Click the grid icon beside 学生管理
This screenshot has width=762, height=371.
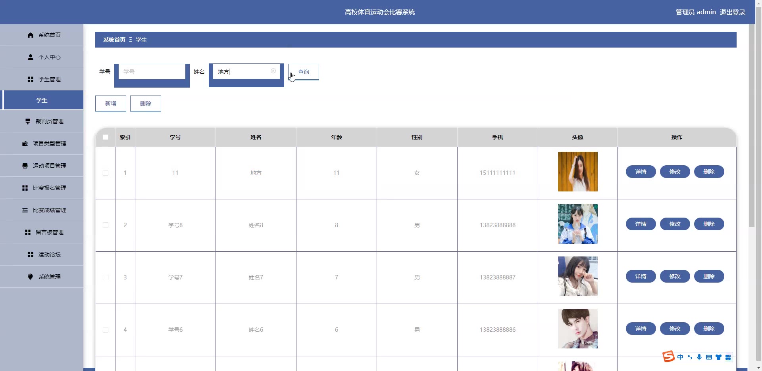coord(31,79)
